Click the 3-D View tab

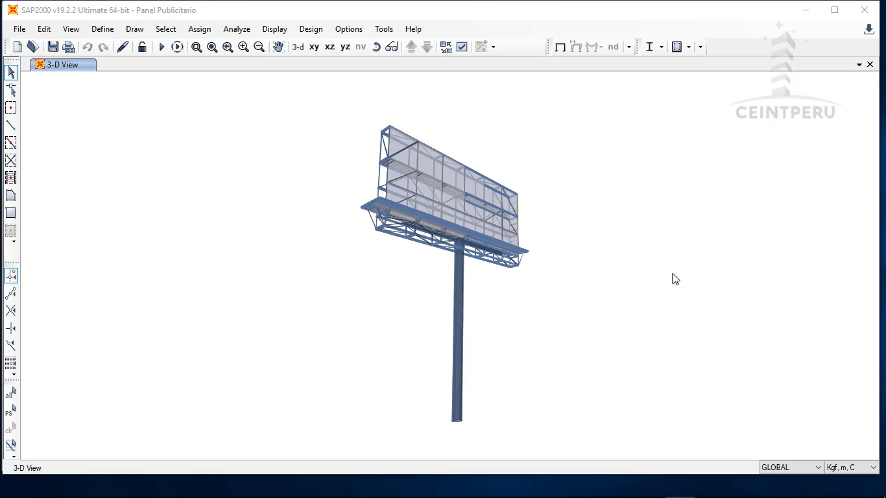pyautogui.click(x=63, y=65)
